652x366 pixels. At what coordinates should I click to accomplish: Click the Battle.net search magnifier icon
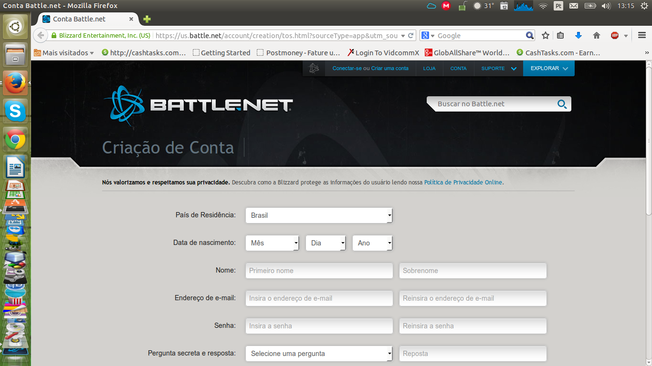point(562,104)
